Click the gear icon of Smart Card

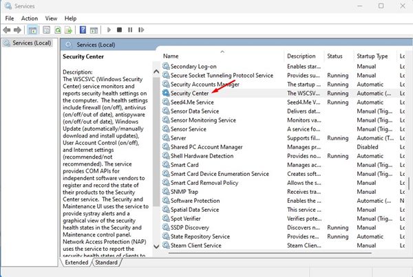coord(166,164)
